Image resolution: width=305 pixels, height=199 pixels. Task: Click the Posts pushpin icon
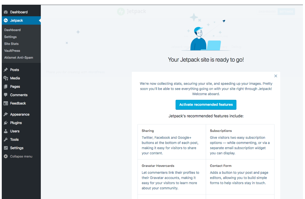pos(6,70)
